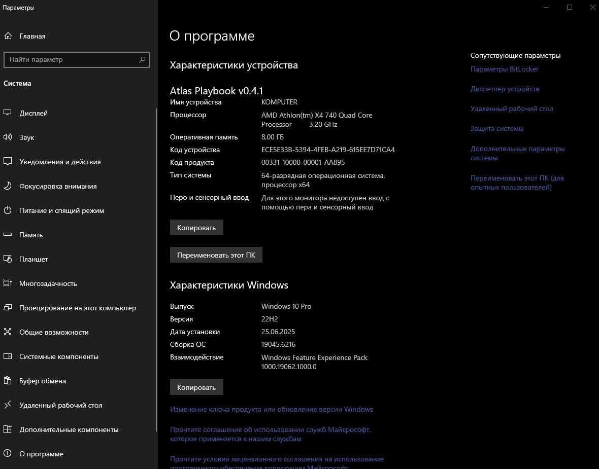Click OS build value 19045.6216
Viewport: 599px width, 469px height.
[x=278, y=344]
